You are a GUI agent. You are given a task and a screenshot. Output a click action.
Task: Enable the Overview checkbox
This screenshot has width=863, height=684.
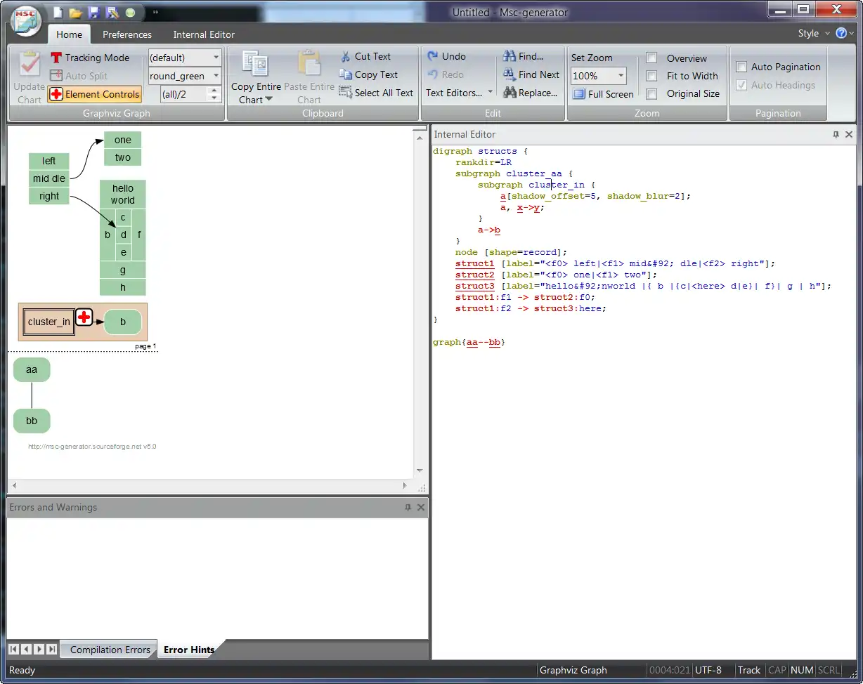tap(652, 58)
